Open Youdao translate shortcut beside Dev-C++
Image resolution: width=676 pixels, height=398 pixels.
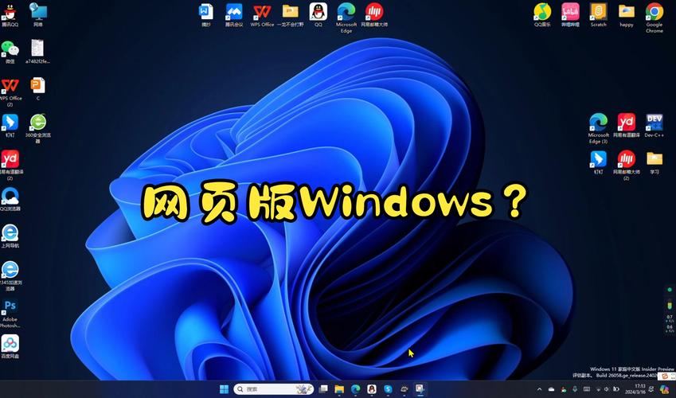(x=627, y=126)
